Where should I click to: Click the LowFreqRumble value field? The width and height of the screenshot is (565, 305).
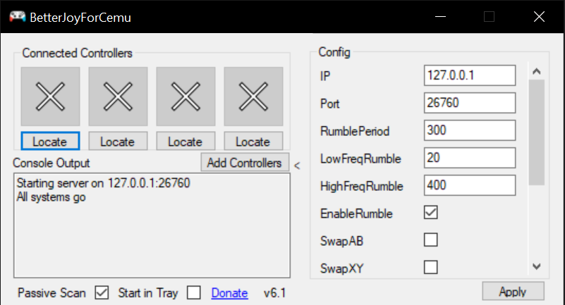[470, 158]
